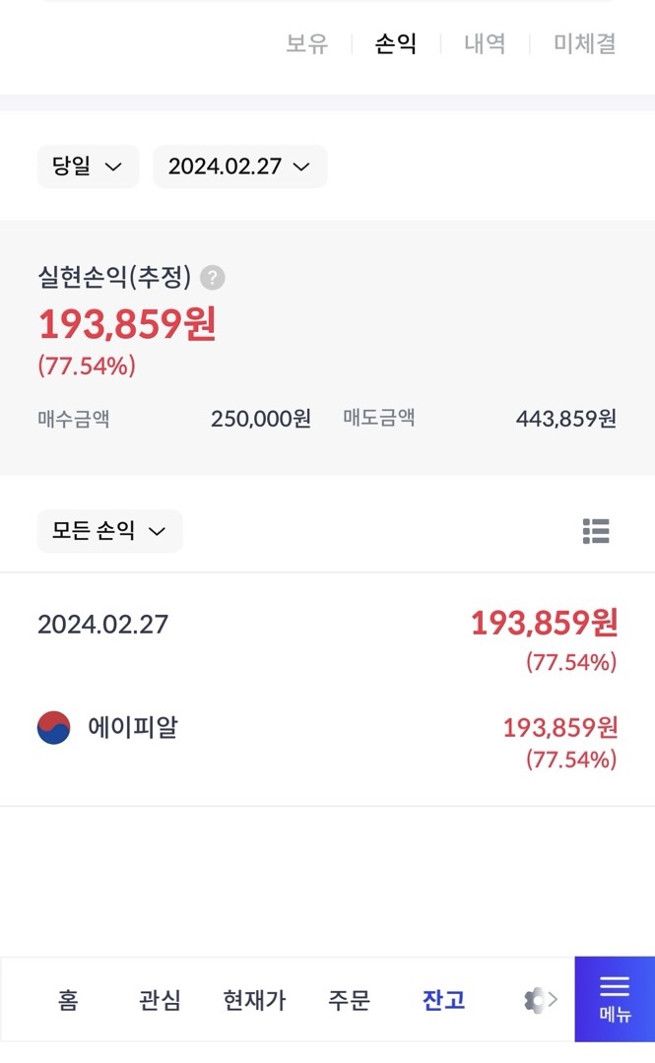
Task: Go to the 미체결 tab
Action: pos(585,43)
